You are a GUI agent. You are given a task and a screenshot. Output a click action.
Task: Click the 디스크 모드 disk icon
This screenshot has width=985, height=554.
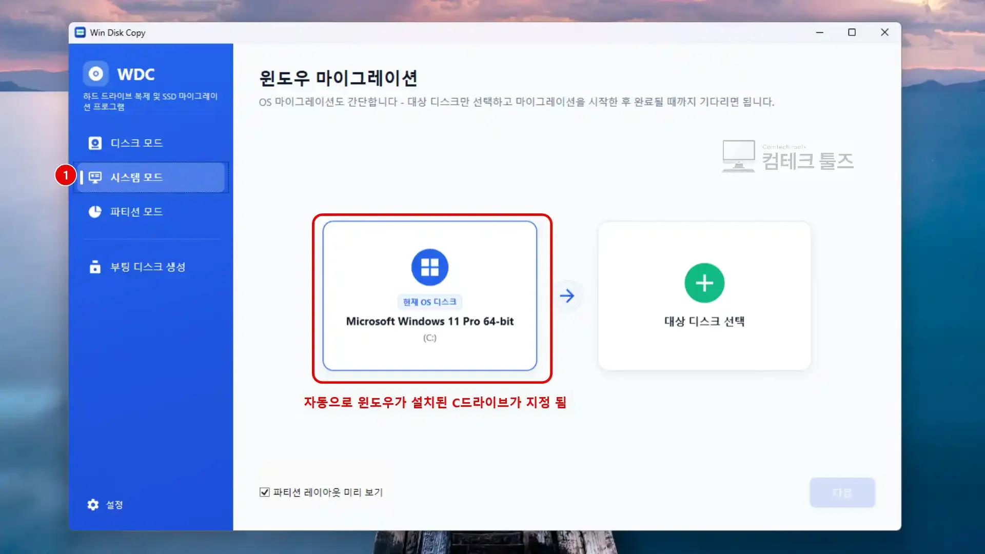(x=95, y=143)
